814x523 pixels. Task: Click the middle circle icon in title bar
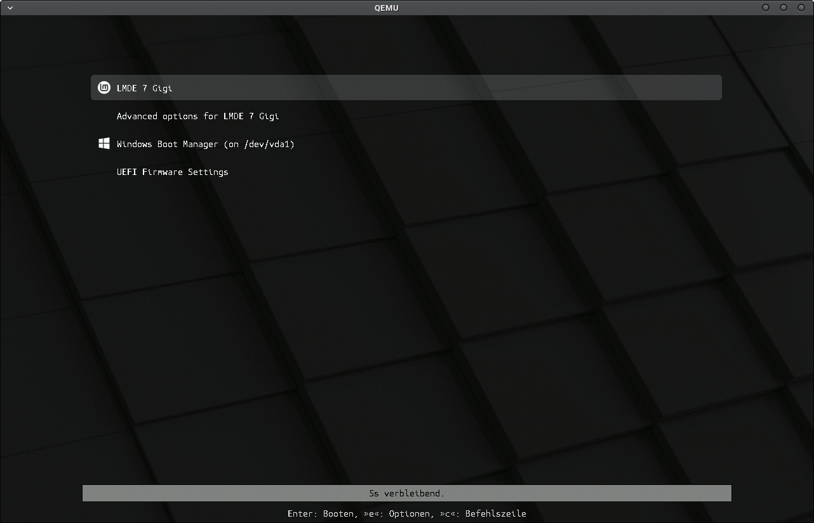[783, 8]
